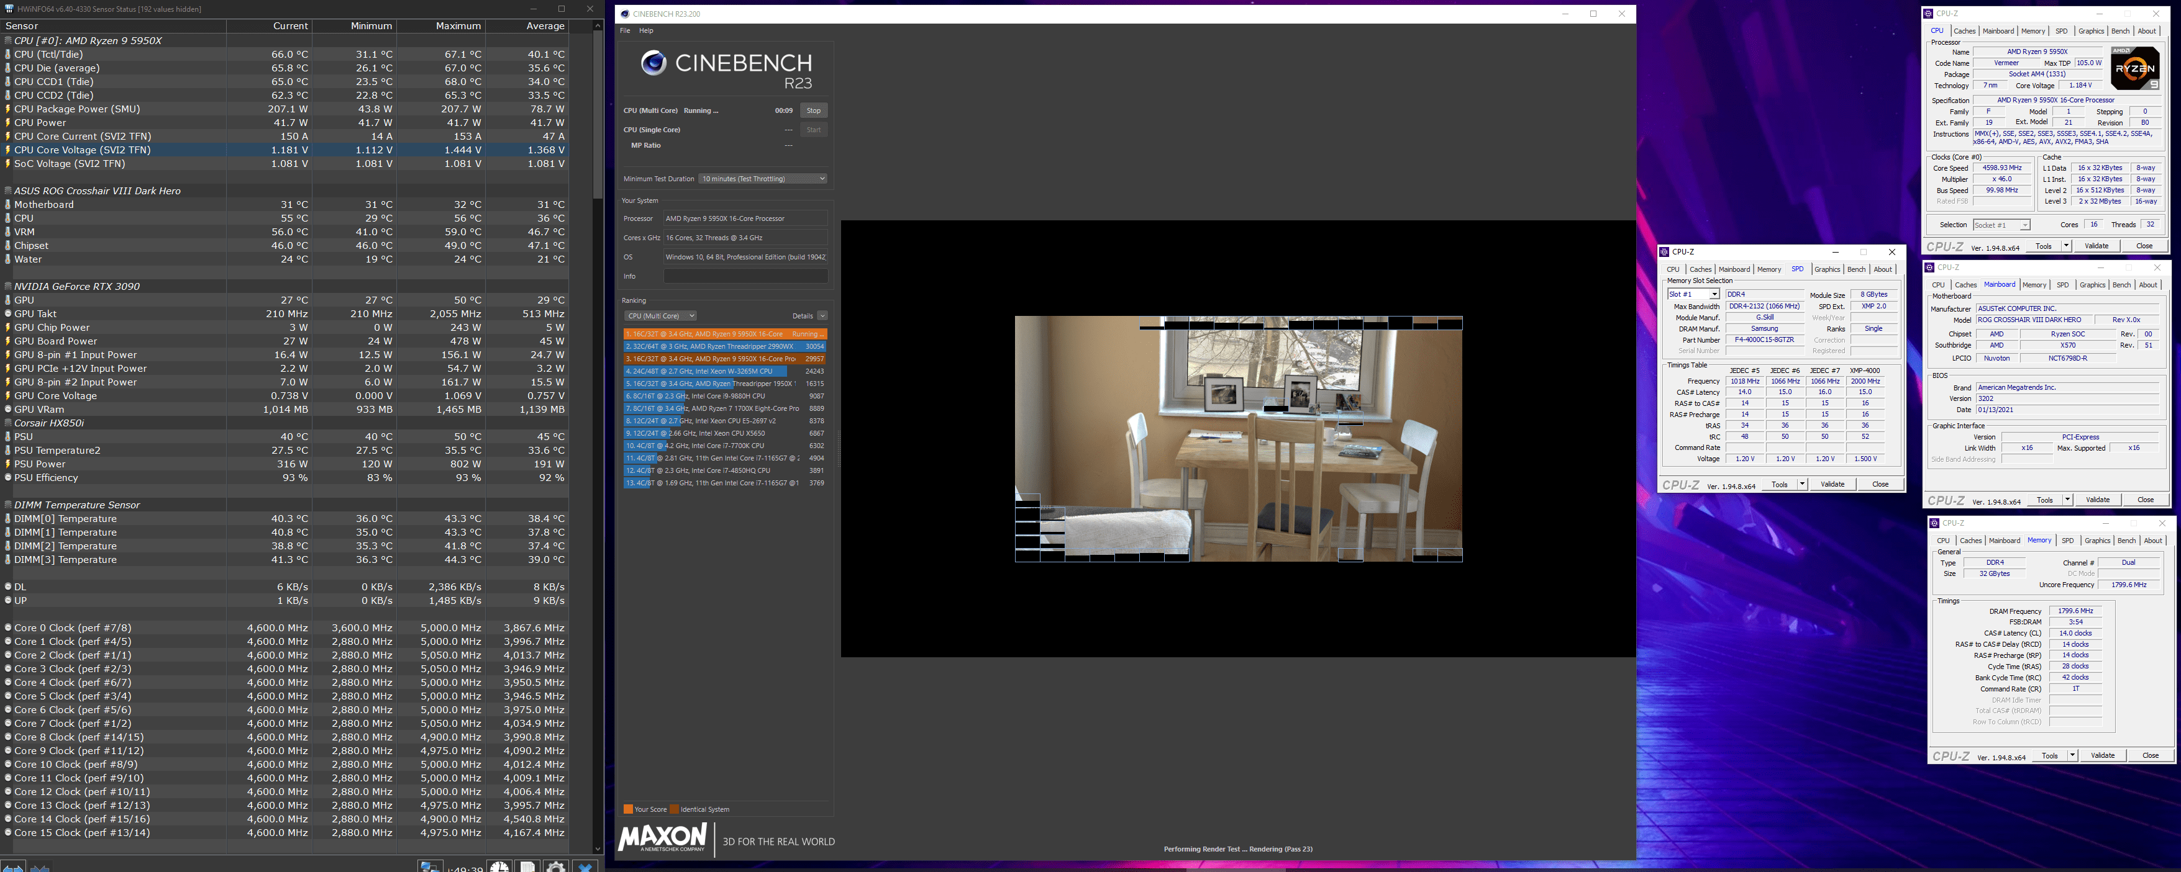Screen dimensions: 2181x872
Task: Open the Details dropdown arrow in Ranking
Action: tap(822, 315)
